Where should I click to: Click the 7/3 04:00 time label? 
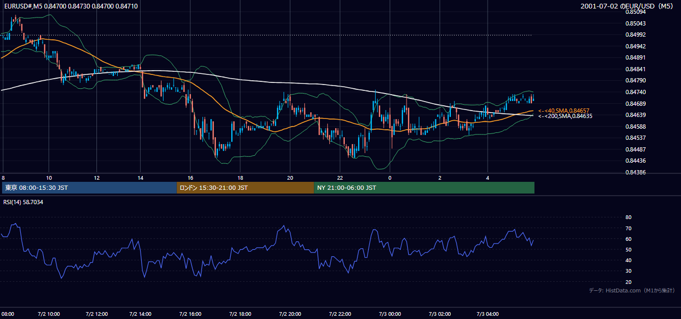(489, 314)
